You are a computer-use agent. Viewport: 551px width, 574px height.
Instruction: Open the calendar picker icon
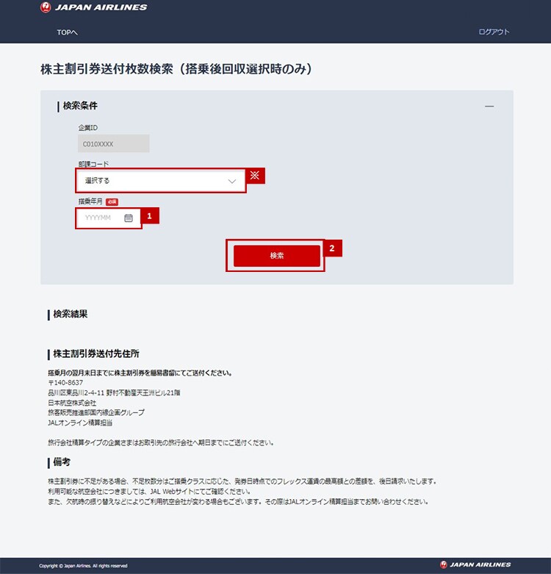(x=129, y=218)
